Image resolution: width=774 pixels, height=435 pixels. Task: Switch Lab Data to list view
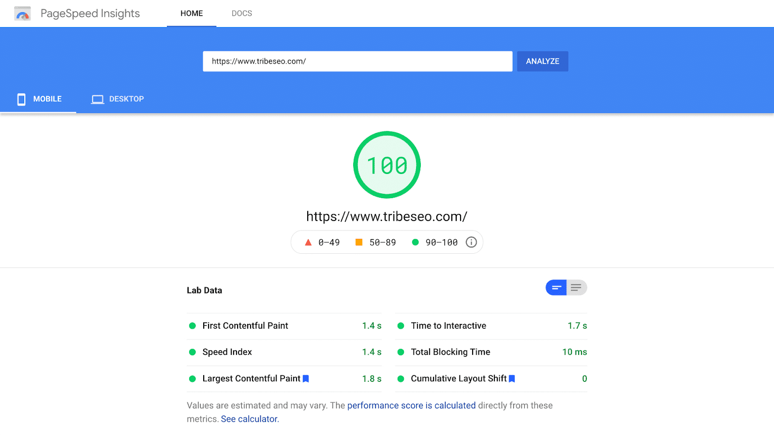click(576, 287)
